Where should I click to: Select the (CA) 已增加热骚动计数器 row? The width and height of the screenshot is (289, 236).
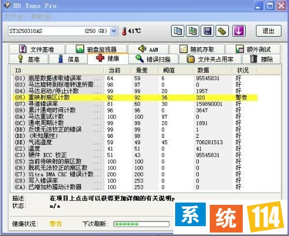click(135, 187)
